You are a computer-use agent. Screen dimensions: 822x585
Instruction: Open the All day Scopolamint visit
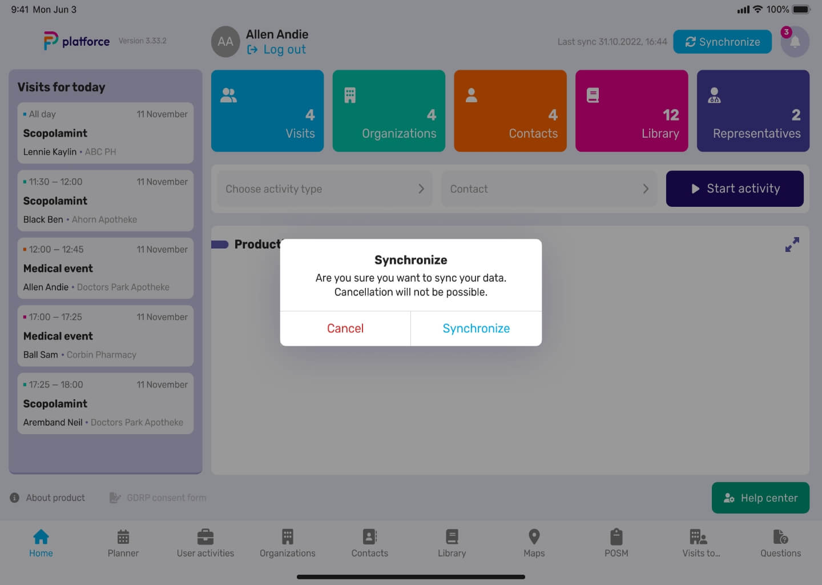(x=106, y=133)
